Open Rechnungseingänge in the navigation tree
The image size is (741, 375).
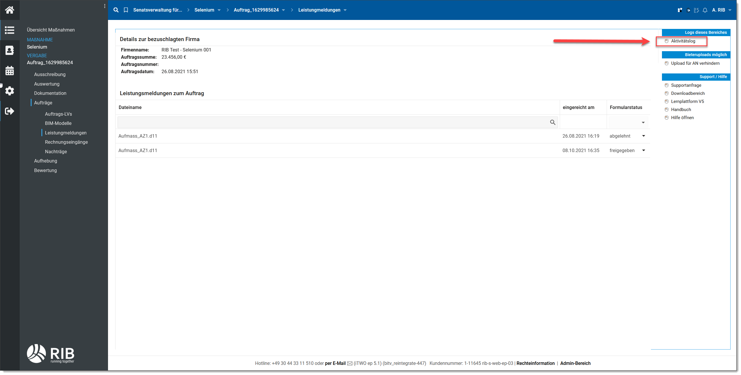click(x=66, y=142)
